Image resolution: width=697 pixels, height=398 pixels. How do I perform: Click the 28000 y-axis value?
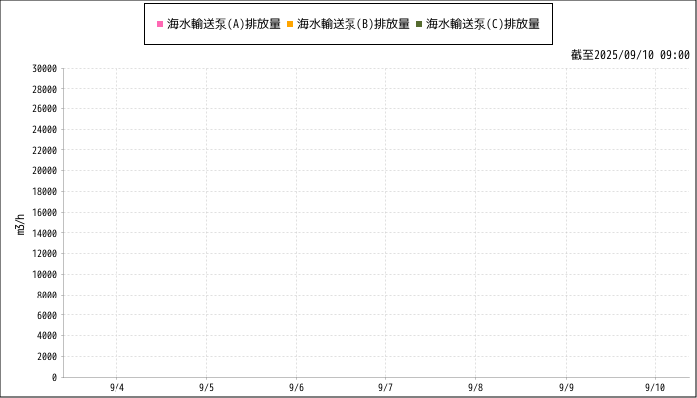pos(45,89)
